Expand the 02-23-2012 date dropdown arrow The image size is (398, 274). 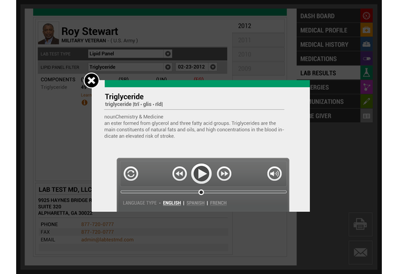pyautogui.click(x=213, y=67)
